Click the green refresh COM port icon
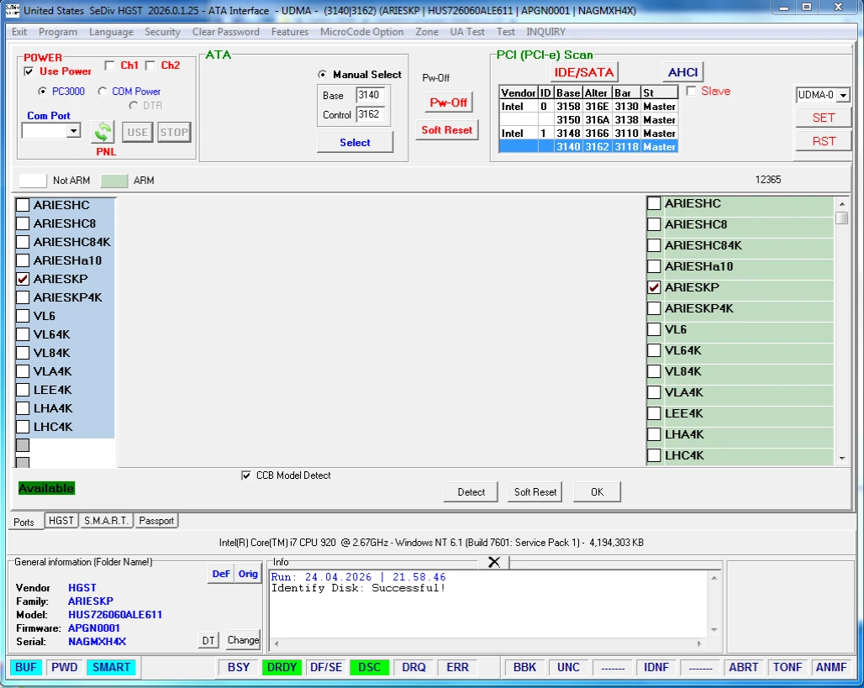This screenshot has width=864, height=688. 103,132
